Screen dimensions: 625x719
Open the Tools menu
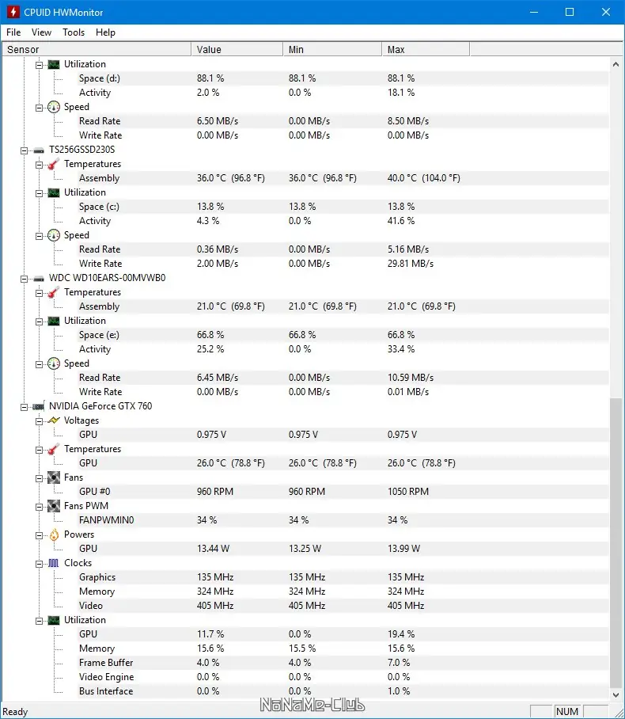[x=74, y=32]
